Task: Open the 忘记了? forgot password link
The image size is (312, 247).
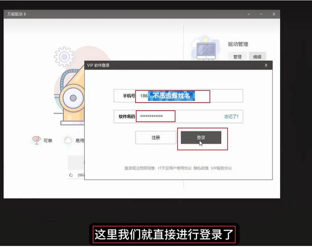Action: (231, 117)
